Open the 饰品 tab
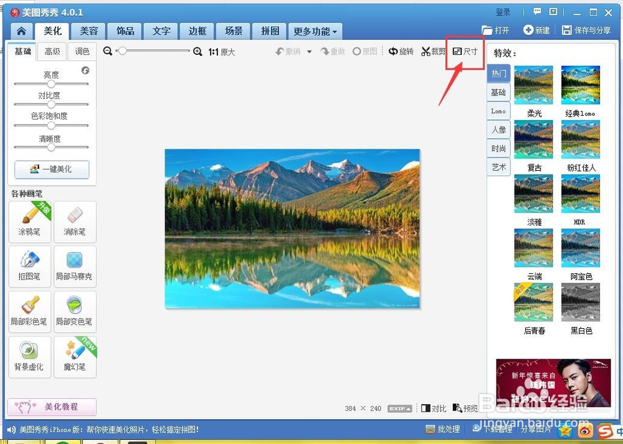 (125, 31)
